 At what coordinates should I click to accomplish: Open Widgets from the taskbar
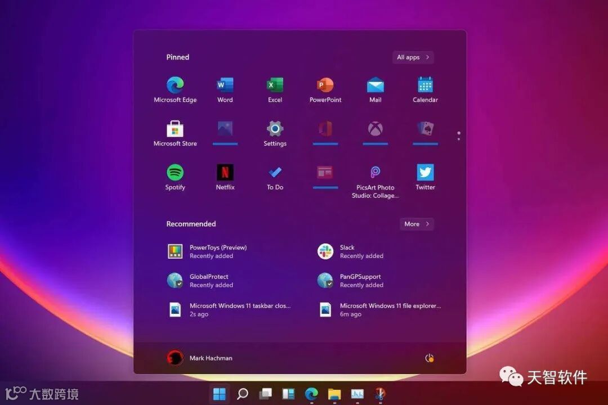(x=288, y=394)
